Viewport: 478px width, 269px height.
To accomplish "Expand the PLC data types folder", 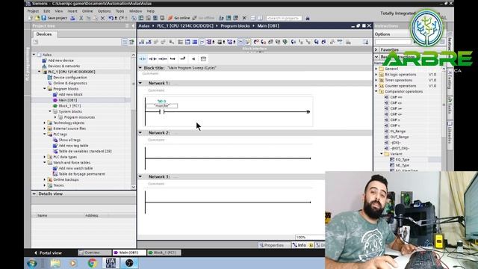I will [x=45, y=157].
